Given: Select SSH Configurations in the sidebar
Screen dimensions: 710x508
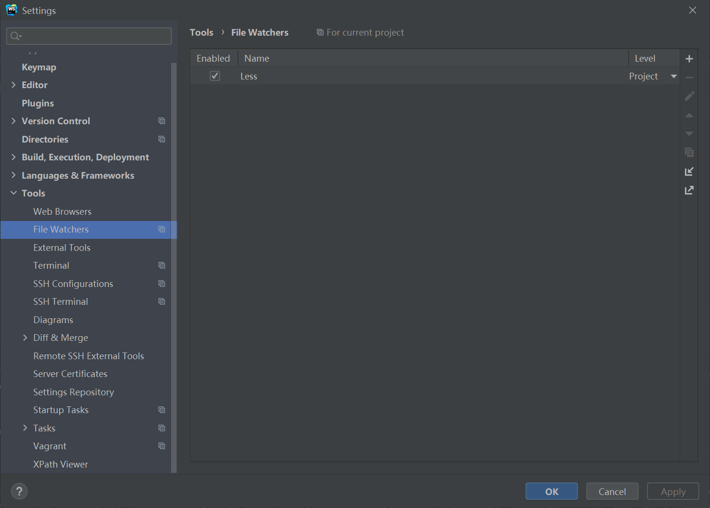Looking at the screenshot, I should coord(73,284).
